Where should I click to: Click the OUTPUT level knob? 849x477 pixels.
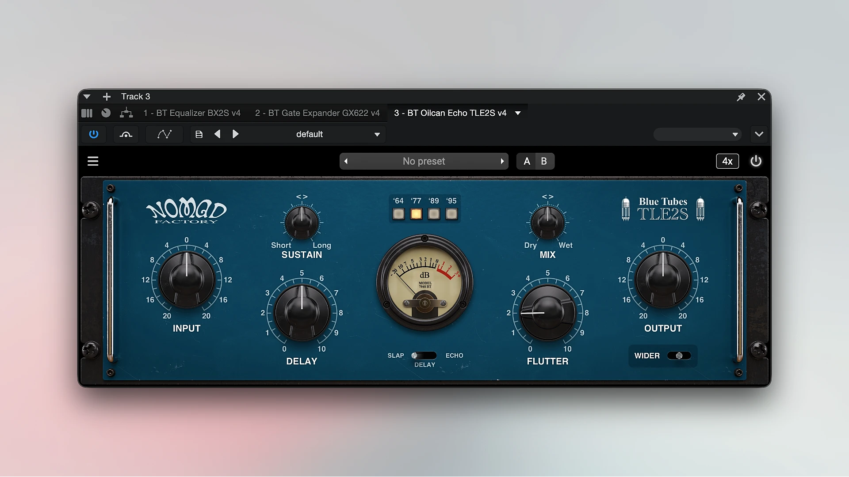663,280
